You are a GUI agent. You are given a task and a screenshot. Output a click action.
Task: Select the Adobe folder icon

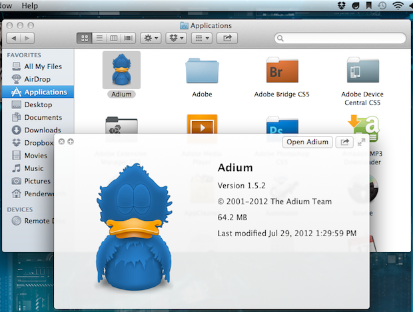(x=202, y=71)
